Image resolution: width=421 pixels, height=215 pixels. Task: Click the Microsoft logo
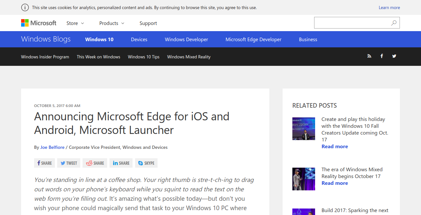(x=39, y=23)
